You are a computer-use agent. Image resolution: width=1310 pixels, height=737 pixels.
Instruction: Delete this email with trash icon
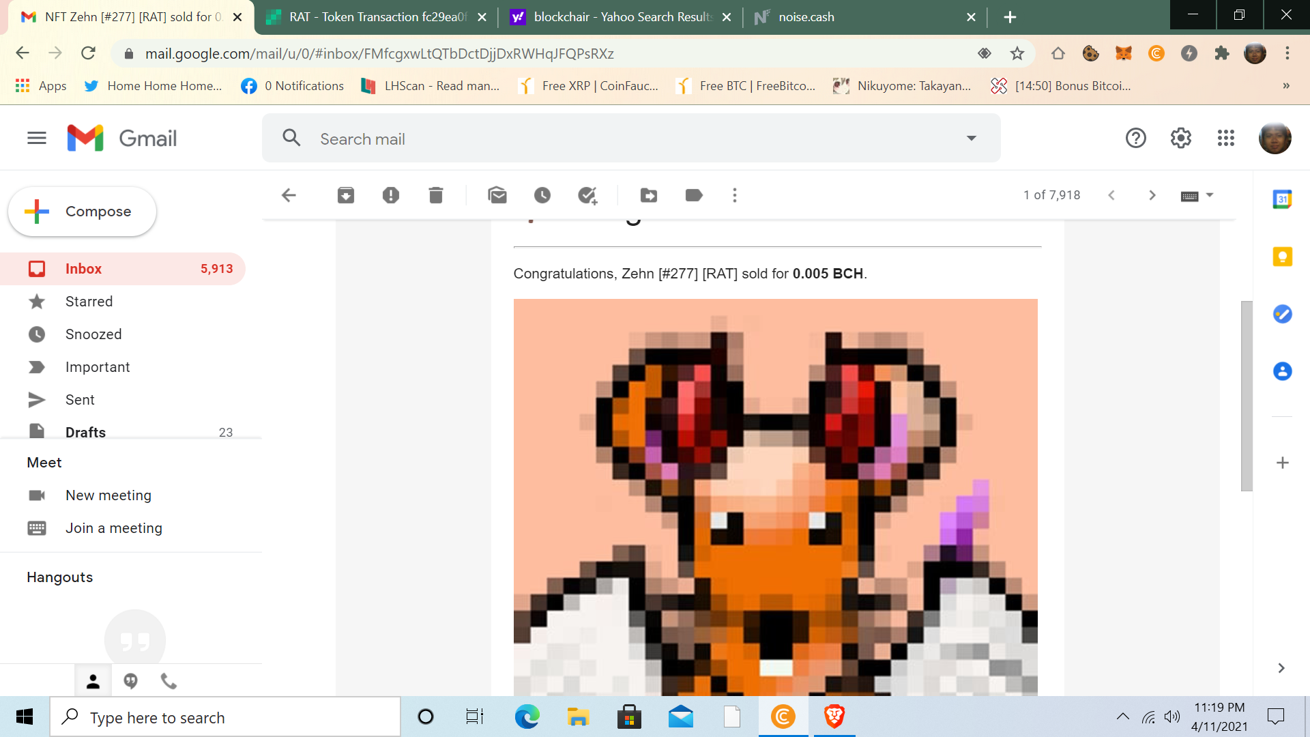pos(436,196)
